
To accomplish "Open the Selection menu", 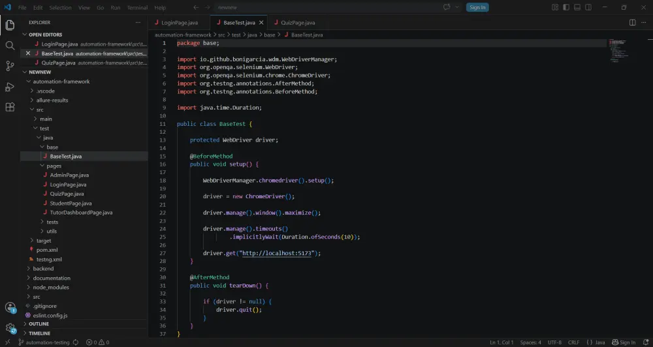I will [x=60, y=7].
